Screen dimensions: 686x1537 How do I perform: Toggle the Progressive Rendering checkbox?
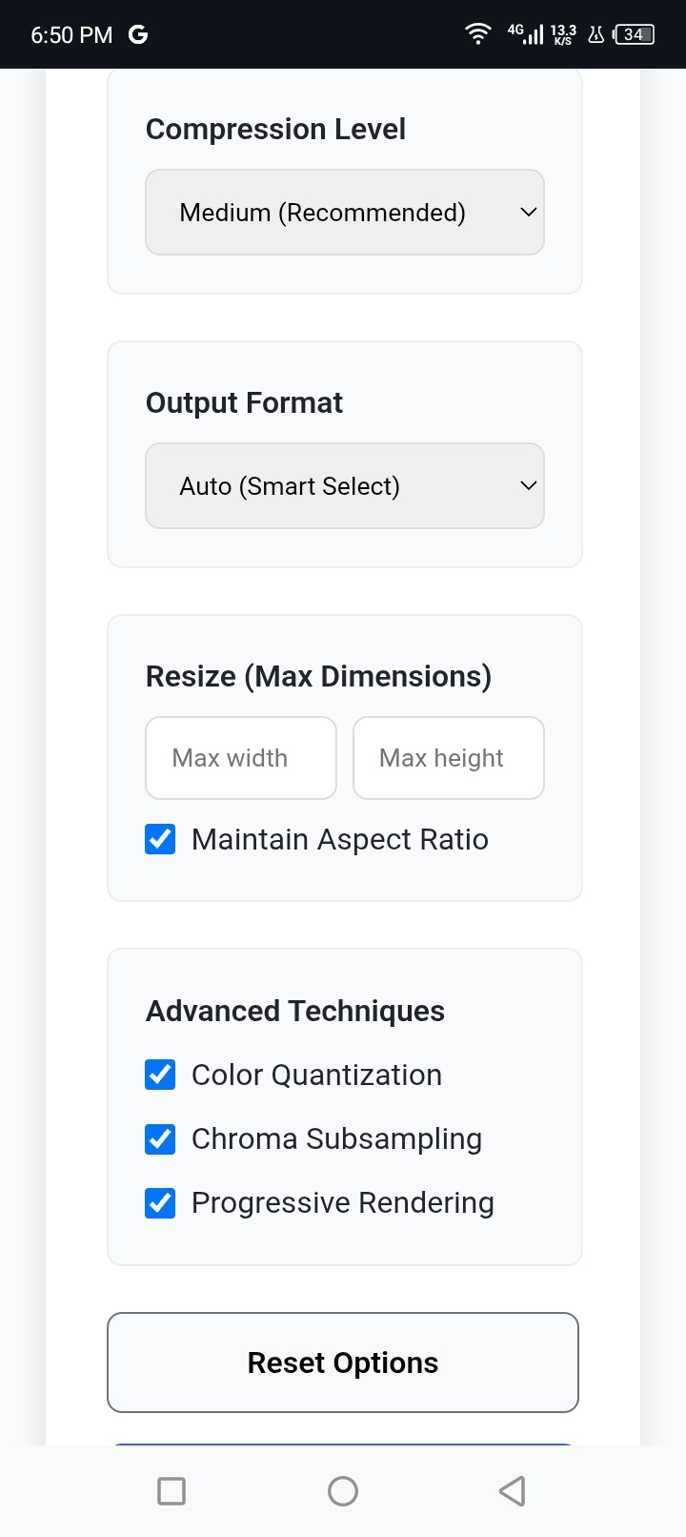click(160, 1202)
